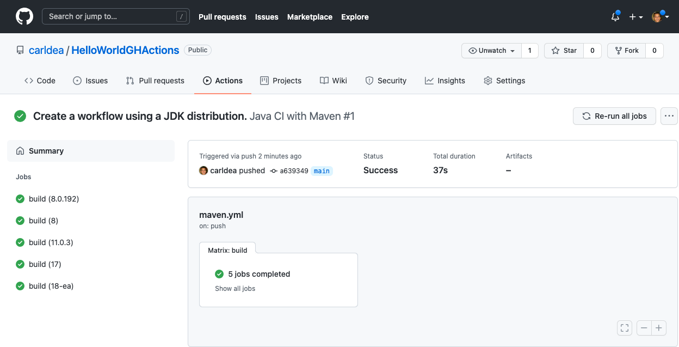
Task: Zoom in the workflow graph
Action: pyautogui.click(x=659, y=328)
